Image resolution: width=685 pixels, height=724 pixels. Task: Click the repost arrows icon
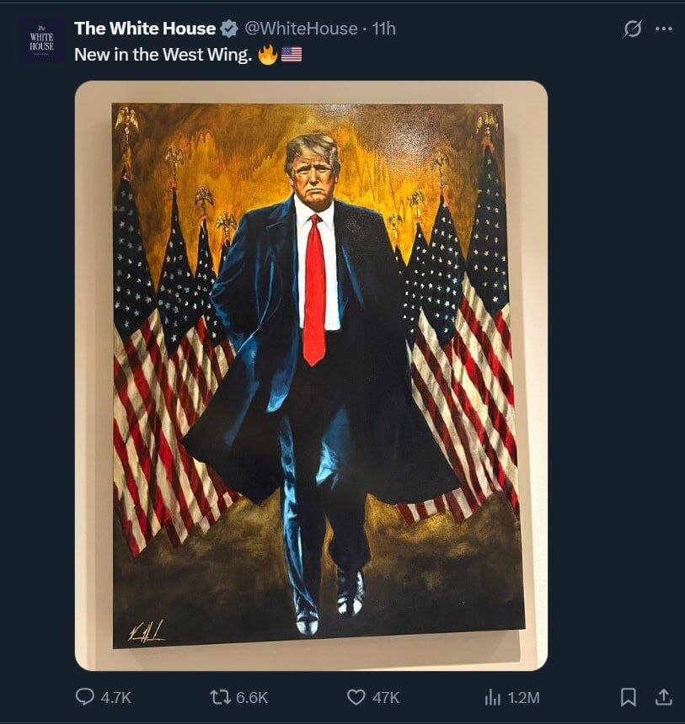click(x=219, y=697)
